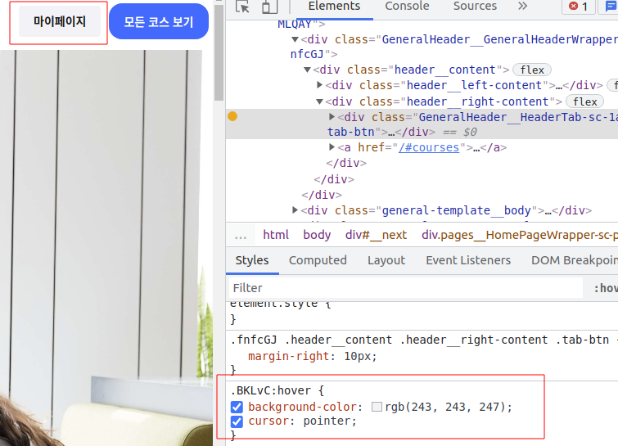The width and height of the screenshot is (618, 446).
Task: Expand the general-template__body div node
Action: (x=295, y=210)
